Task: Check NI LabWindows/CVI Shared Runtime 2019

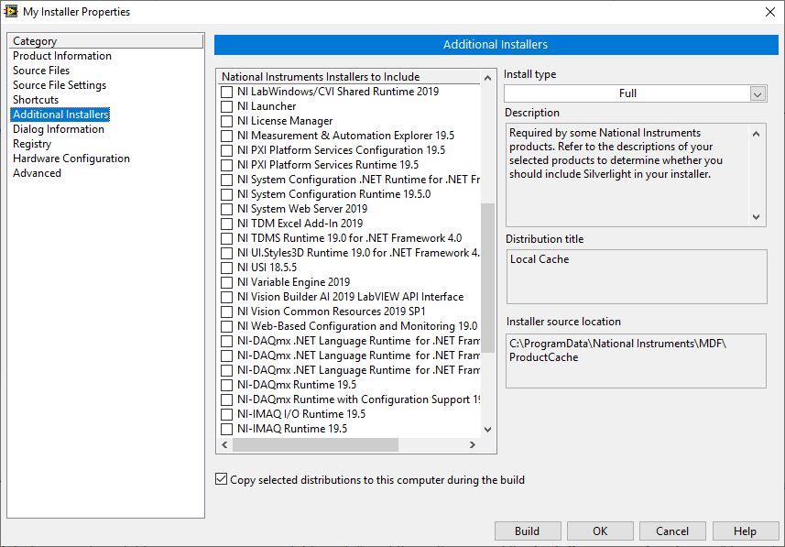Action: pyautogui.click(x=227, y=92)
